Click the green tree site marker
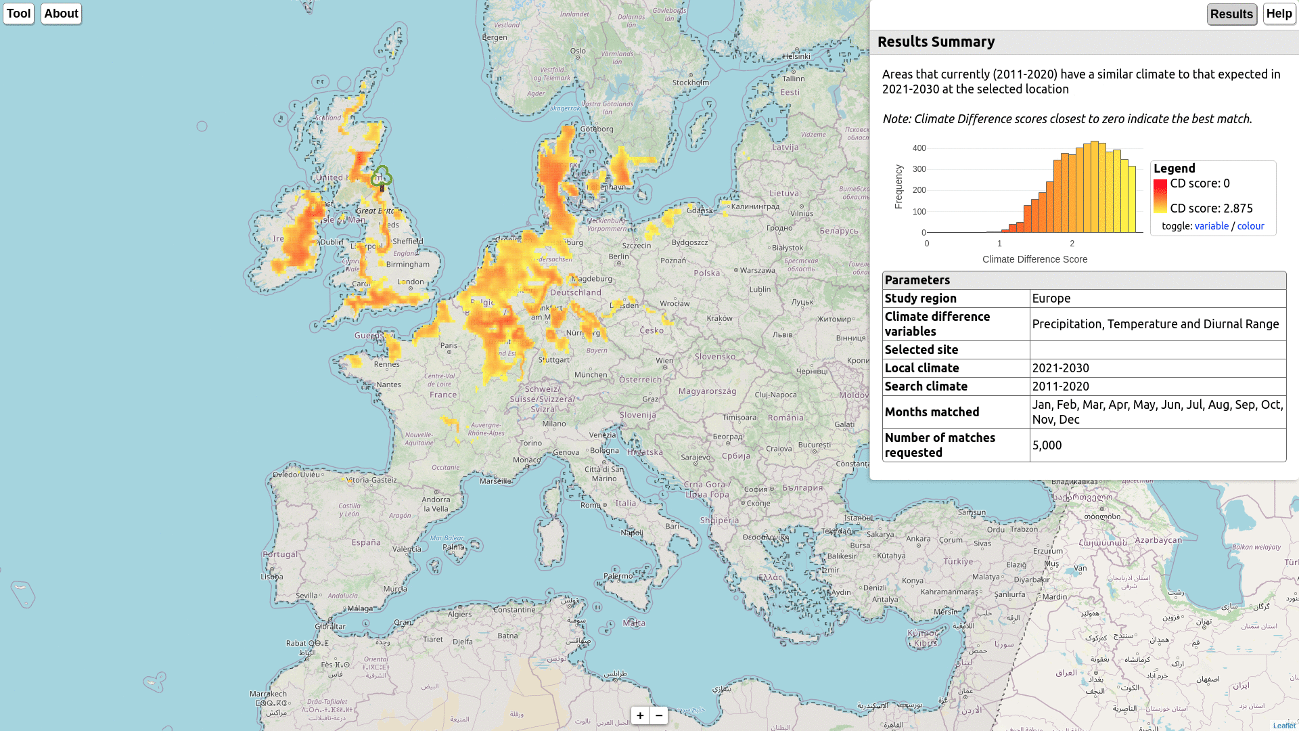The image size is (1299, 731). pos(382,177)
